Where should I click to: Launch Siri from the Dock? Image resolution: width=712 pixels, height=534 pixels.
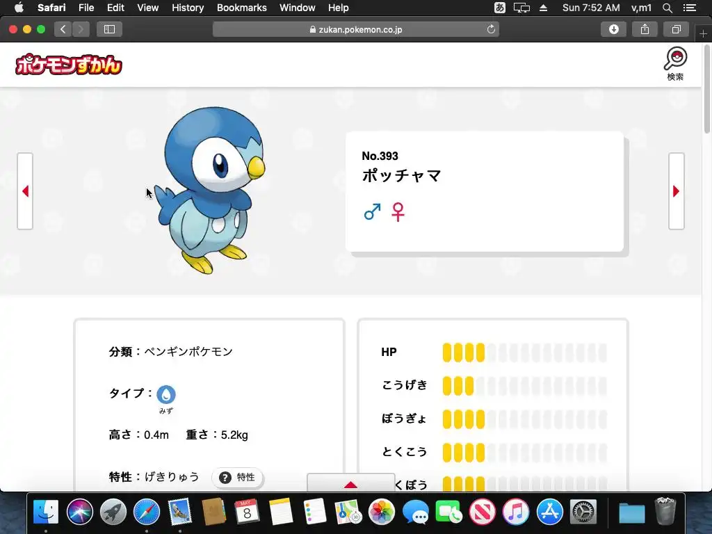pyautogui.click(x=79, y=512)
